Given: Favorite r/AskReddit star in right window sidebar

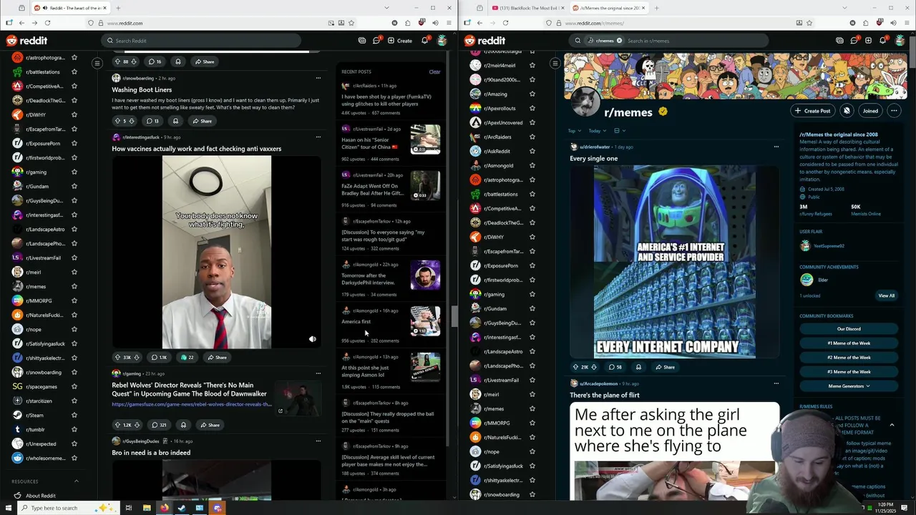Looking at the screenshot, I should pos(532,151).
